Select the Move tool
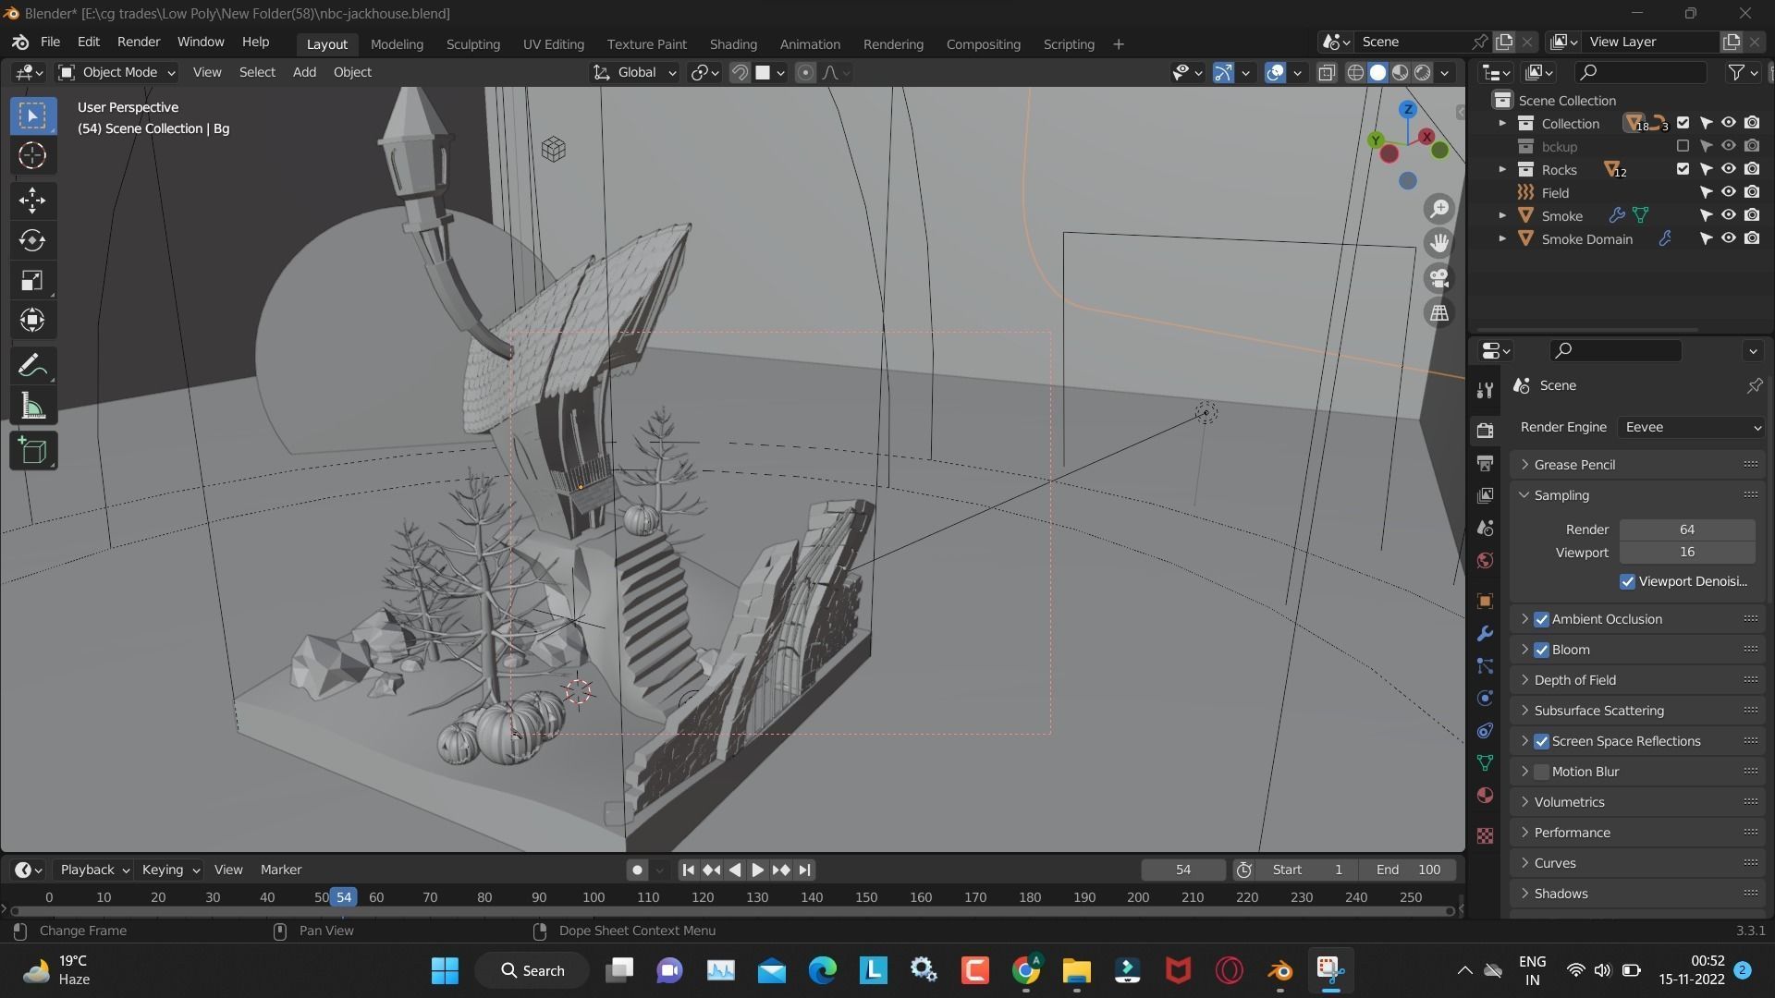 click(32, 200)
